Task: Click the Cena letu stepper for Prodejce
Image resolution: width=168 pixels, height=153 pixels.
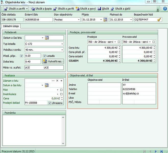Action: click(119, 48)
